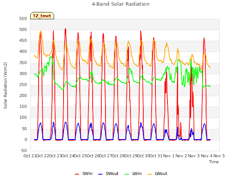Click the 'Nov 3' x-axis date label
This screenshot has height=181, width=242.
click(x=194, y=156)
